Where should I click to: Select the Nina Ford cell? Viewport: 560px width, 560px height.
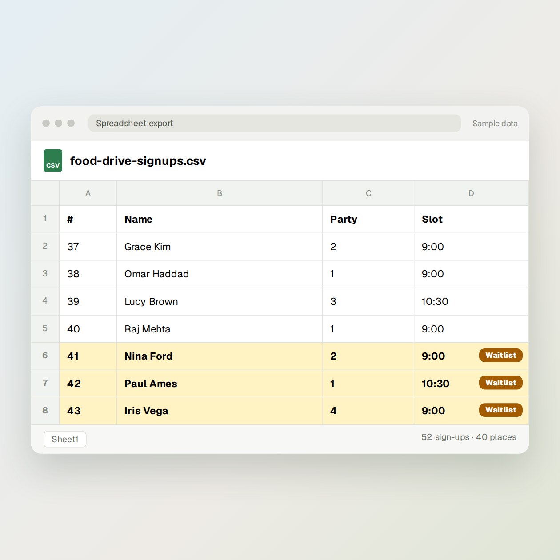tap(220, 356)
